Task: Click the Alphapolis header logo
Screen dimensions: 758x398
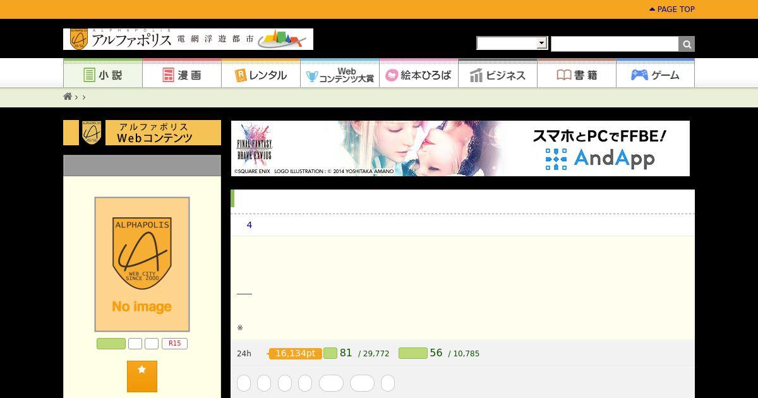Action: (x=188, y=39)
